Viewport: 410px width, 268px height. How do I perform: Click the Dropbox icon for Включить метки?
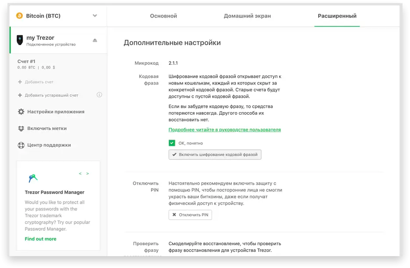[21, 128]
